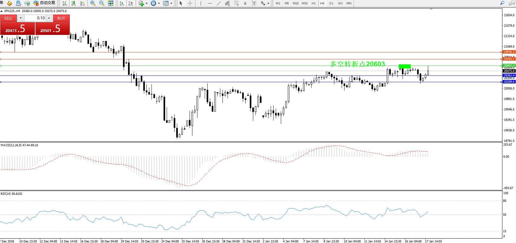Image resolution: width=516 pixels, height=243 pixels.
Task: Toggle Chart Shift mode
Action: [131, 3]
